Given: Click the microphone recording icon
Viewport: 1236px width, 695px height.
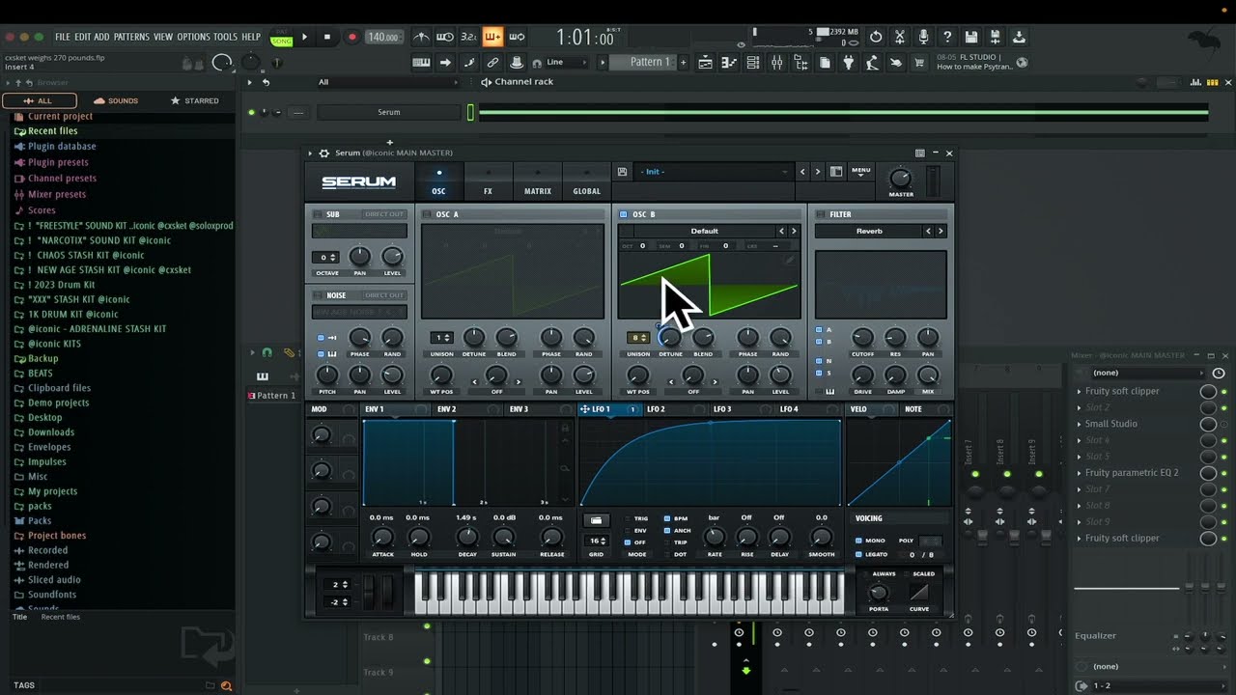Looking at the screenshot, I should click(x=923, y=37).
